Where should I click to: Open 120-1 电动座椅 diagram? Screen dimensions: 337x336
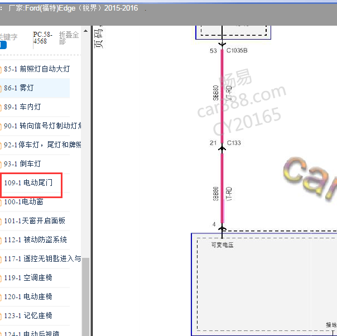tap(28, 297)
